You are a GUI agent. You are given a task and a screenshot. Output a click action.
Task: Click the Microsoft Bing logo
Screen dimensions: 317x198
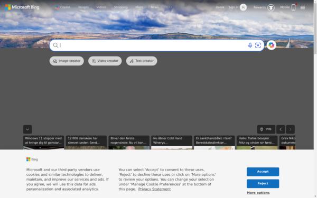22,7
